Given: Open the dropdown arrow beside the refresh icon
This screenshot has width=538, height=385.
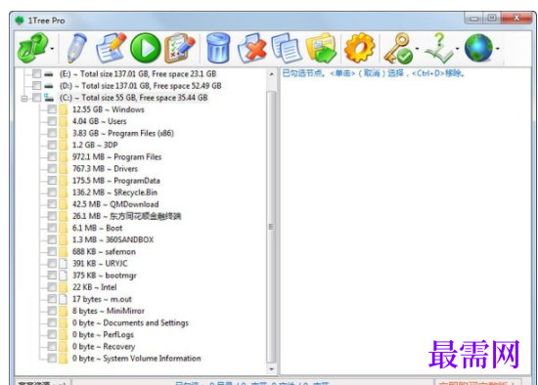Looking at the screenshot, I should (52, 48).
